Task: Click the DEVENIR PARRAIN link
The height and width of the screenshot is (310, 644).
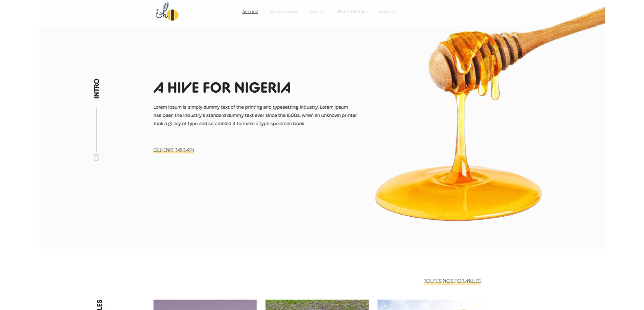Action: (173, 150)
